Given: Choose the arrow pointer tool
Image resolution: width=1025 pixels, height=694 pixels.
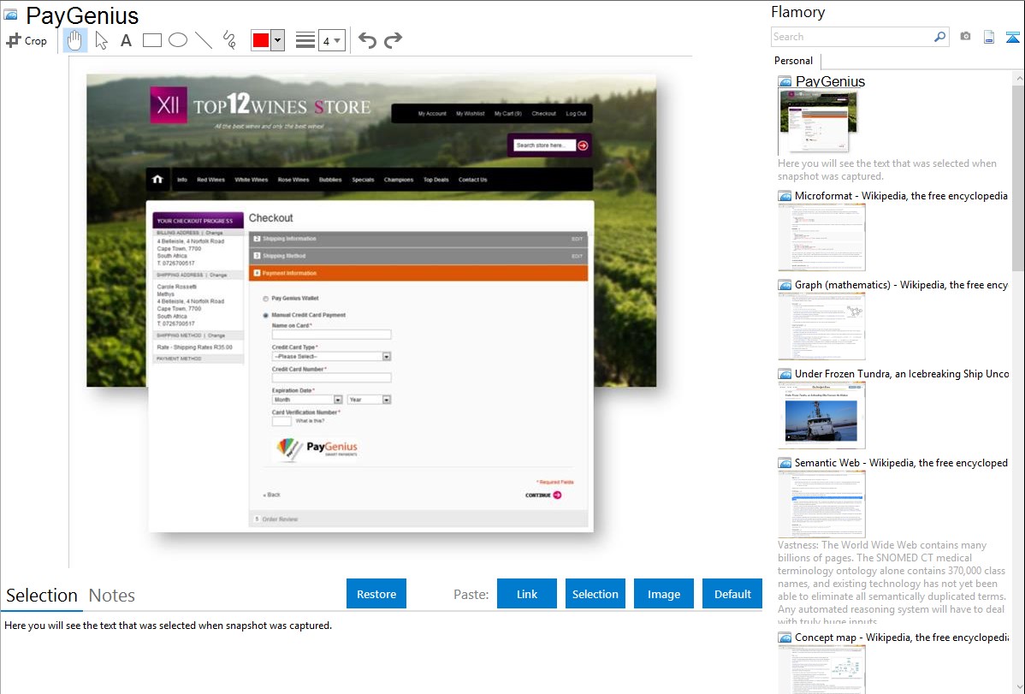Looking at the screenshot, I should 101,40.
